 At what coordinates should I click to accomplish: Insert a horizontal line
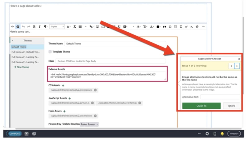pyautogui.click(x=85, y=27)
